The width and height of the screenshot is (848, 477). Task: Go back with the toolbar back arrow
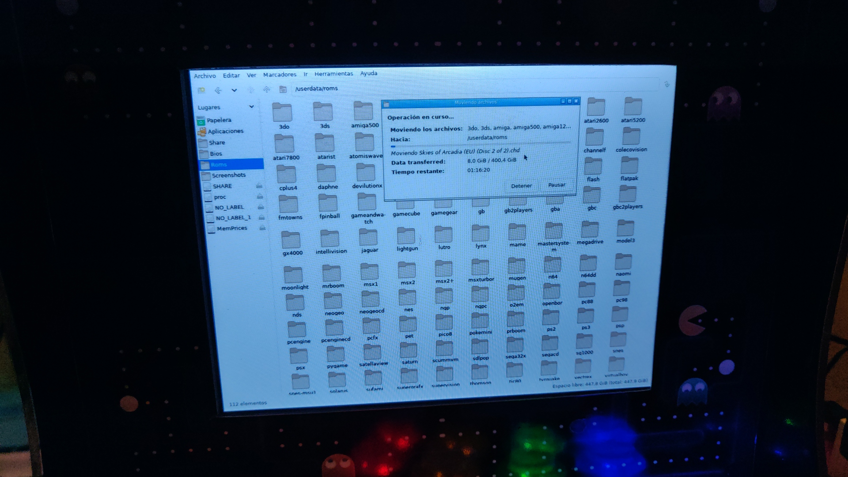218,90
